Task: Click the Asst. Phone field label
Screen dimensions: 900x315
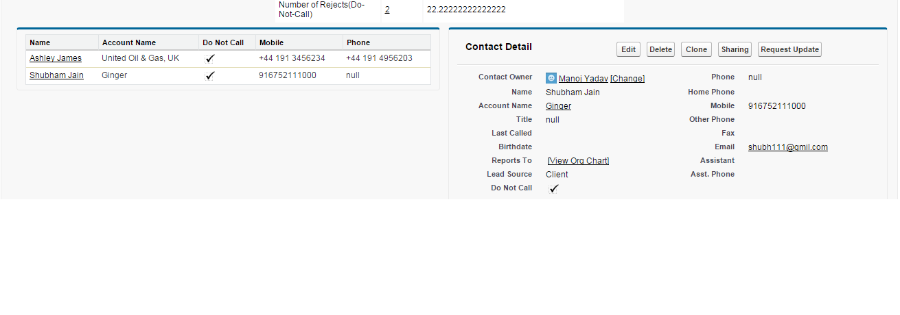Action: (x=713, y=174)
